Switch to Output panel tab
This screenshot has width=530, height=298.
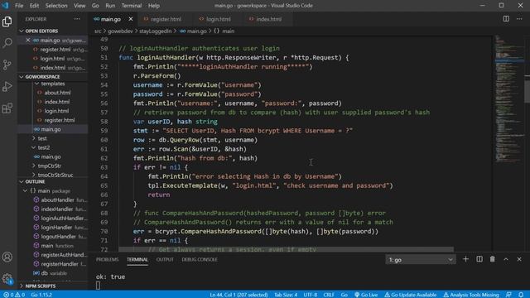coord(165,259)
